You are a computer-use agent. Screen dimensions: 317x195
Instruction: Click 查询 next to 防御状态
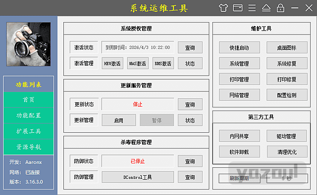pos(190,161)
